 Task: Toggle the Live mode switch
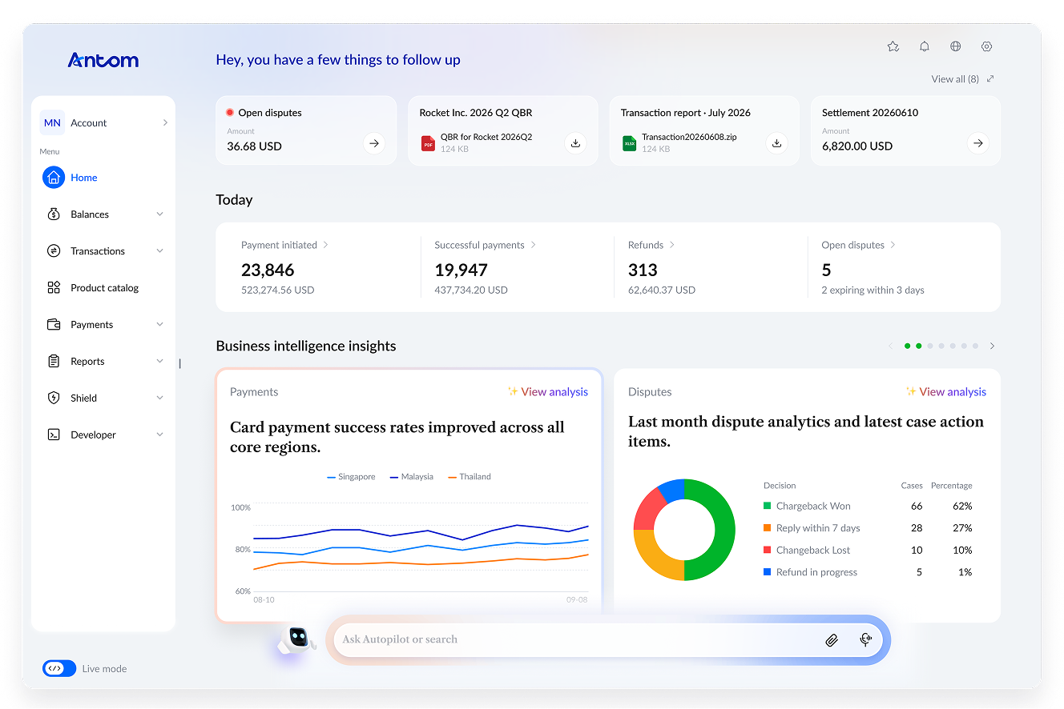point(58,668)
